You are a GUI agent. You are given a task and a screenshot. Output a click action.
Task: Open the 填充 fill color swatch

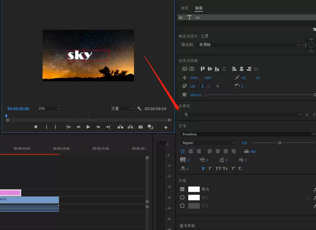click(x=194, y=189)
